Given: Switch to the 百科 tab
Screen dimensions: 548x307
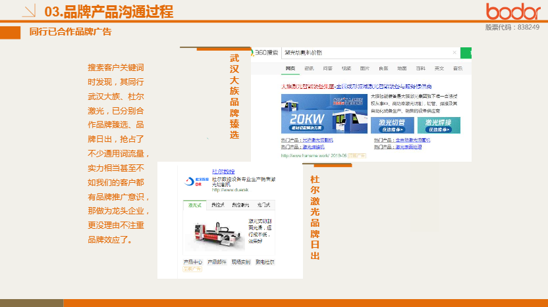Looking at the screenshot, I should pos(420,68).
